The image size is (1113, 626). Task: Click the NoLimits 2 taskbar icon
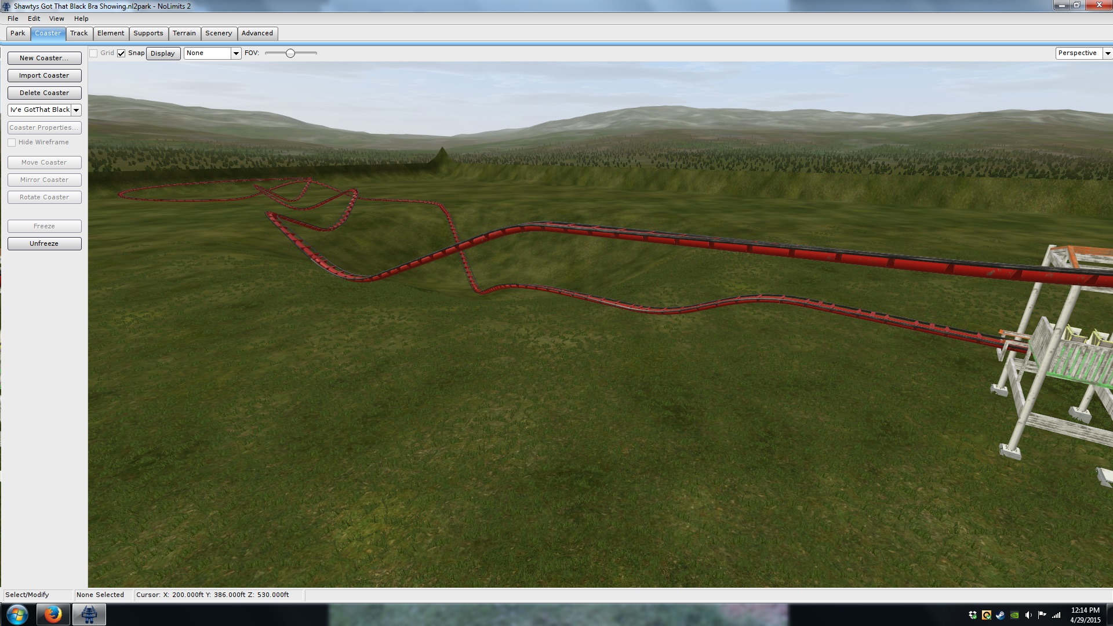pos(89,614)
